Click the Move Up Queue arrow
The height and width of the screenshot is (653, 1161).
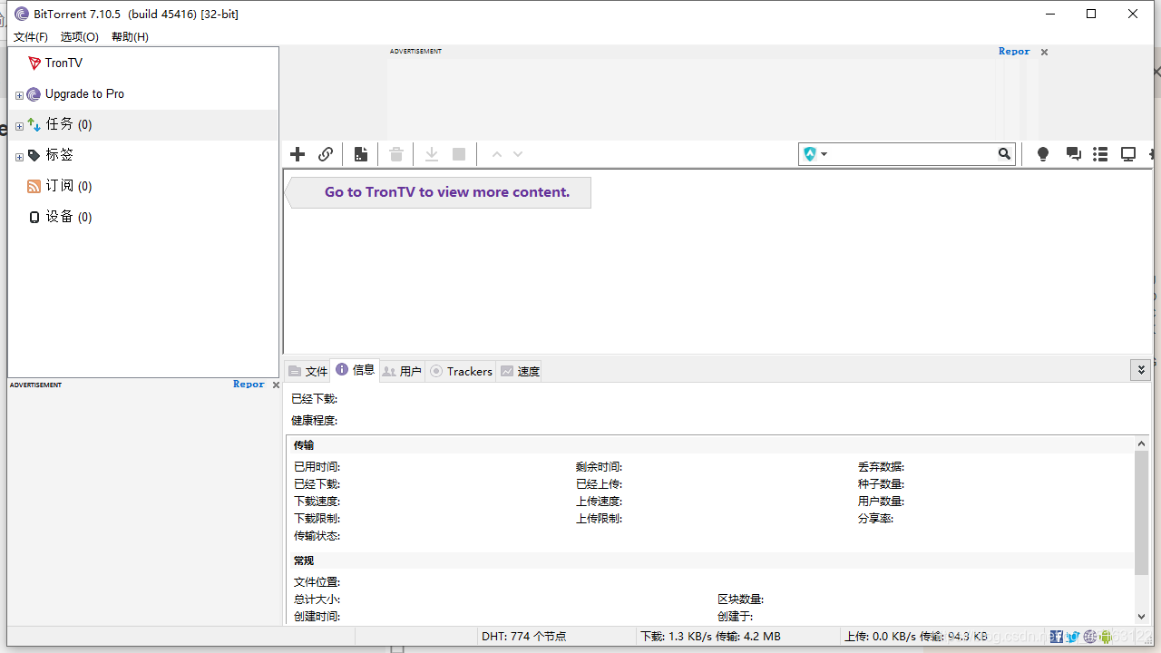[497, 154]
